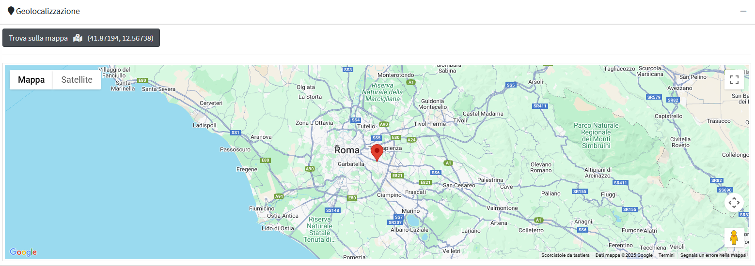The height and width of the screenshot is (266, 755).
Task: Click the Zona L Ottavia label
Action: [315, 123]
